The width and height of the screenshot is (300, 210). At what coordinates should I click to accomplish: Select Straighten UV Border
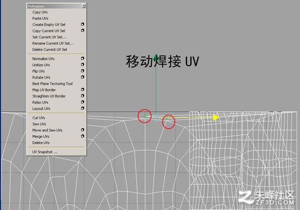point(49,96)
